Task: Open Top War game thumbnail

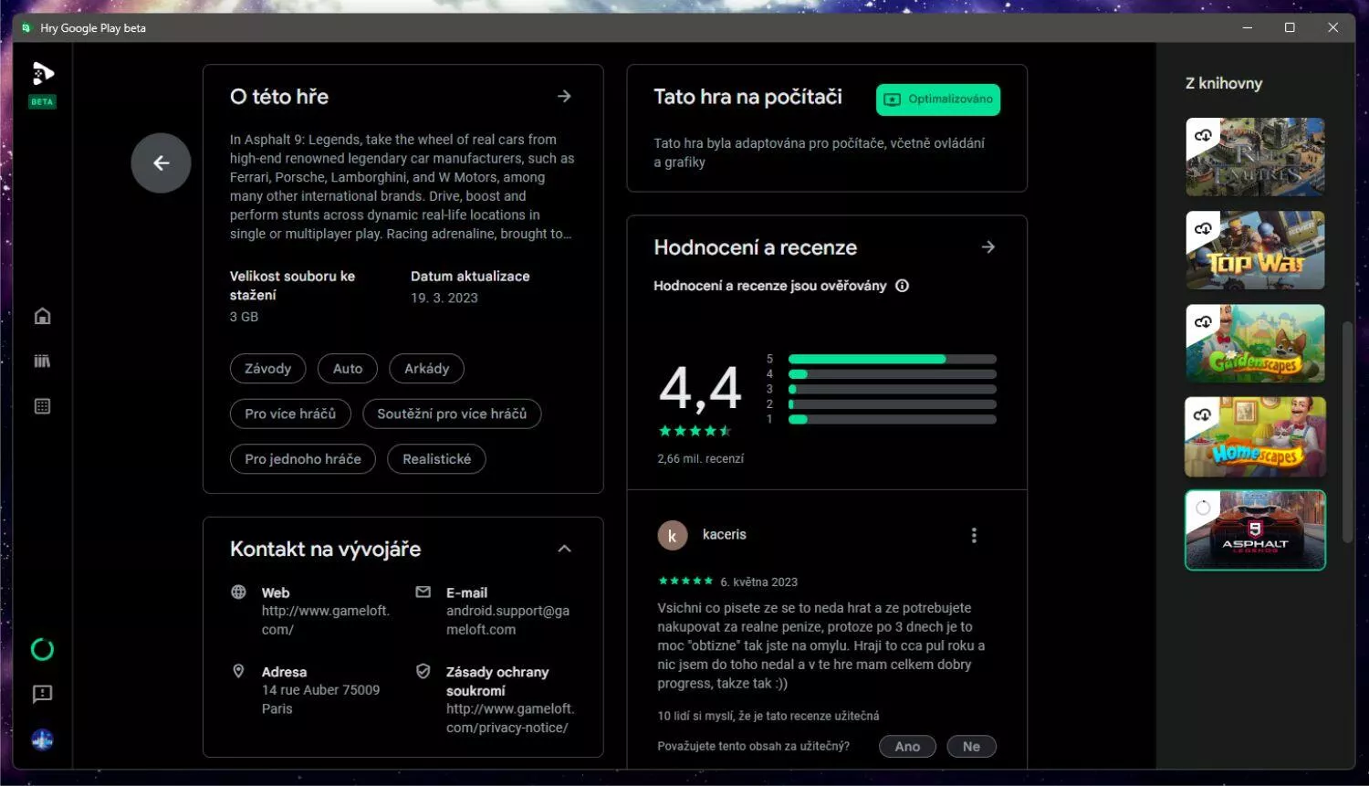Action: (x=1255, y=250)
